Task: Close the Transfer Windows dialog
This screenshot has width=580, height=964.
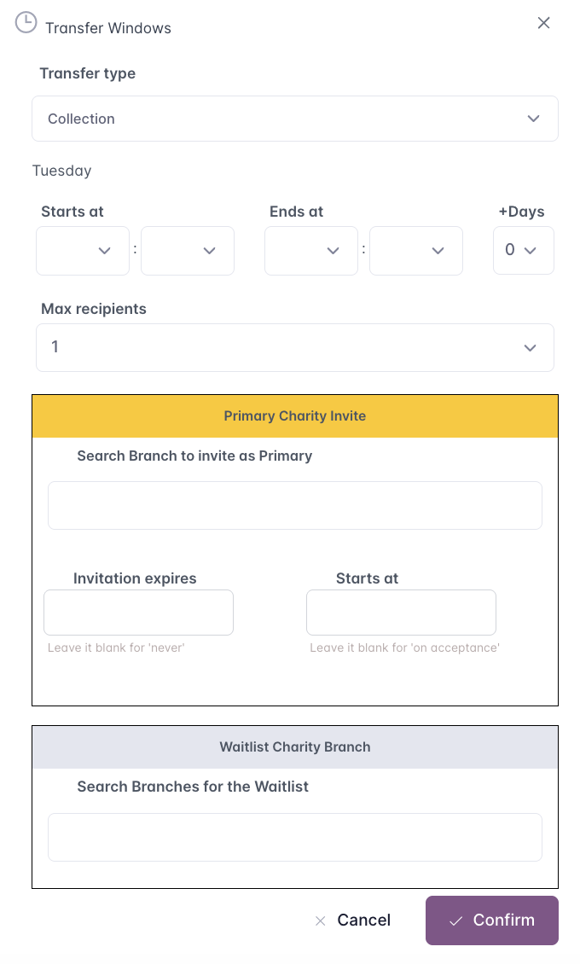Action: coord(543,23)
